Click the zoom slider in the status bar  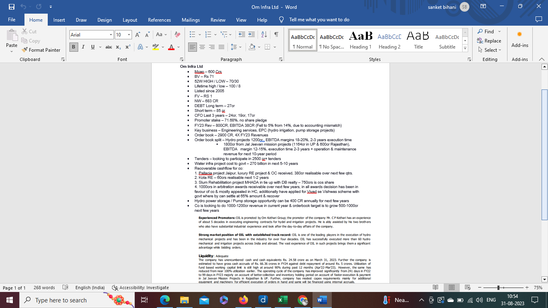[498, 288]
